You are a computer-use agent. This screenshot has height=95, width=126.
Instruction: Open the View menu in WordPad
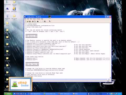(31, 19)
